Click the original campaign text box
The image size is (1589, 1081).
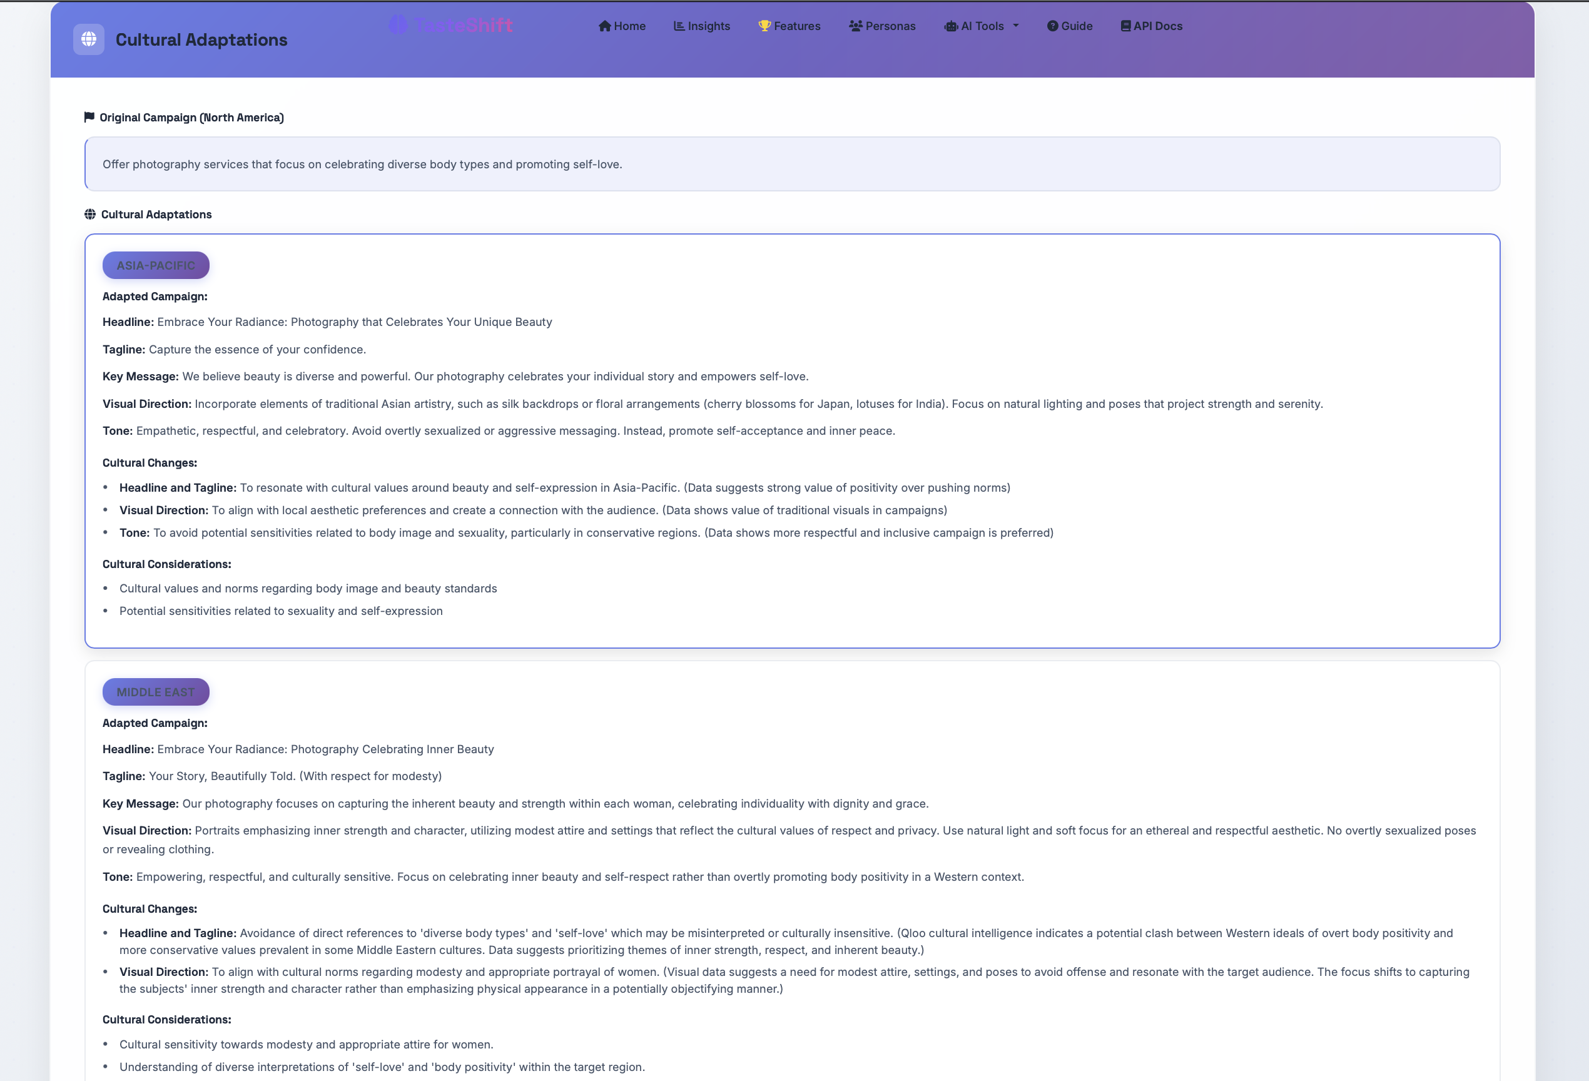pos(792,164)
